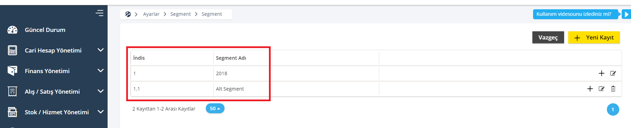Create a new record with Yeni Kayıt
The height and width of the screenshot is (128, 631).
click(594, 37)
